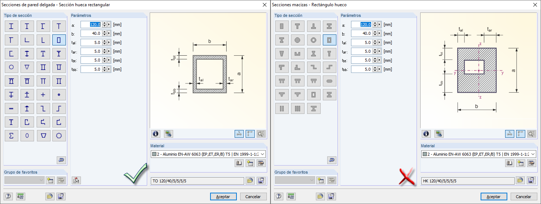Toggle axes display in massive sections preview
This screenshot has width=541, height=204.
521,134
